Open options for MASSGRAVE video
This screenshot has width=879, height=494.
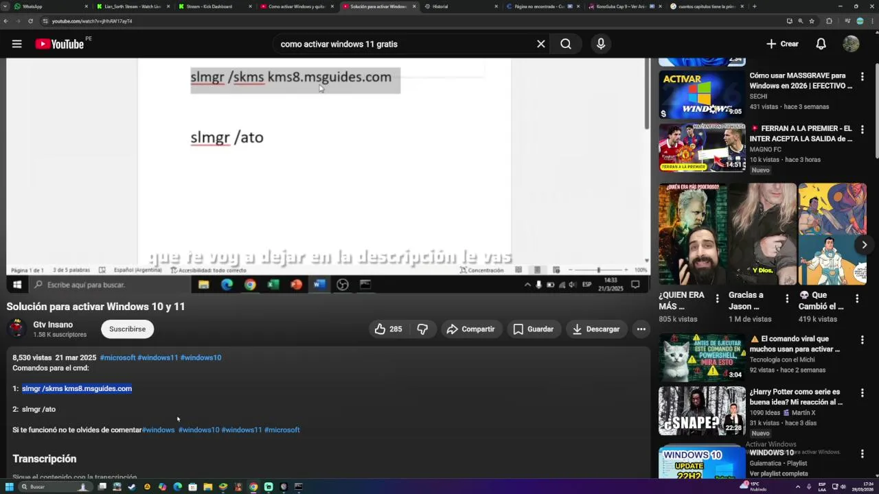point(862,77)
